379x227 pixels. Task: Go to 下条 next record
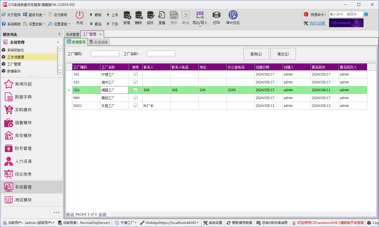click(112, 24)
